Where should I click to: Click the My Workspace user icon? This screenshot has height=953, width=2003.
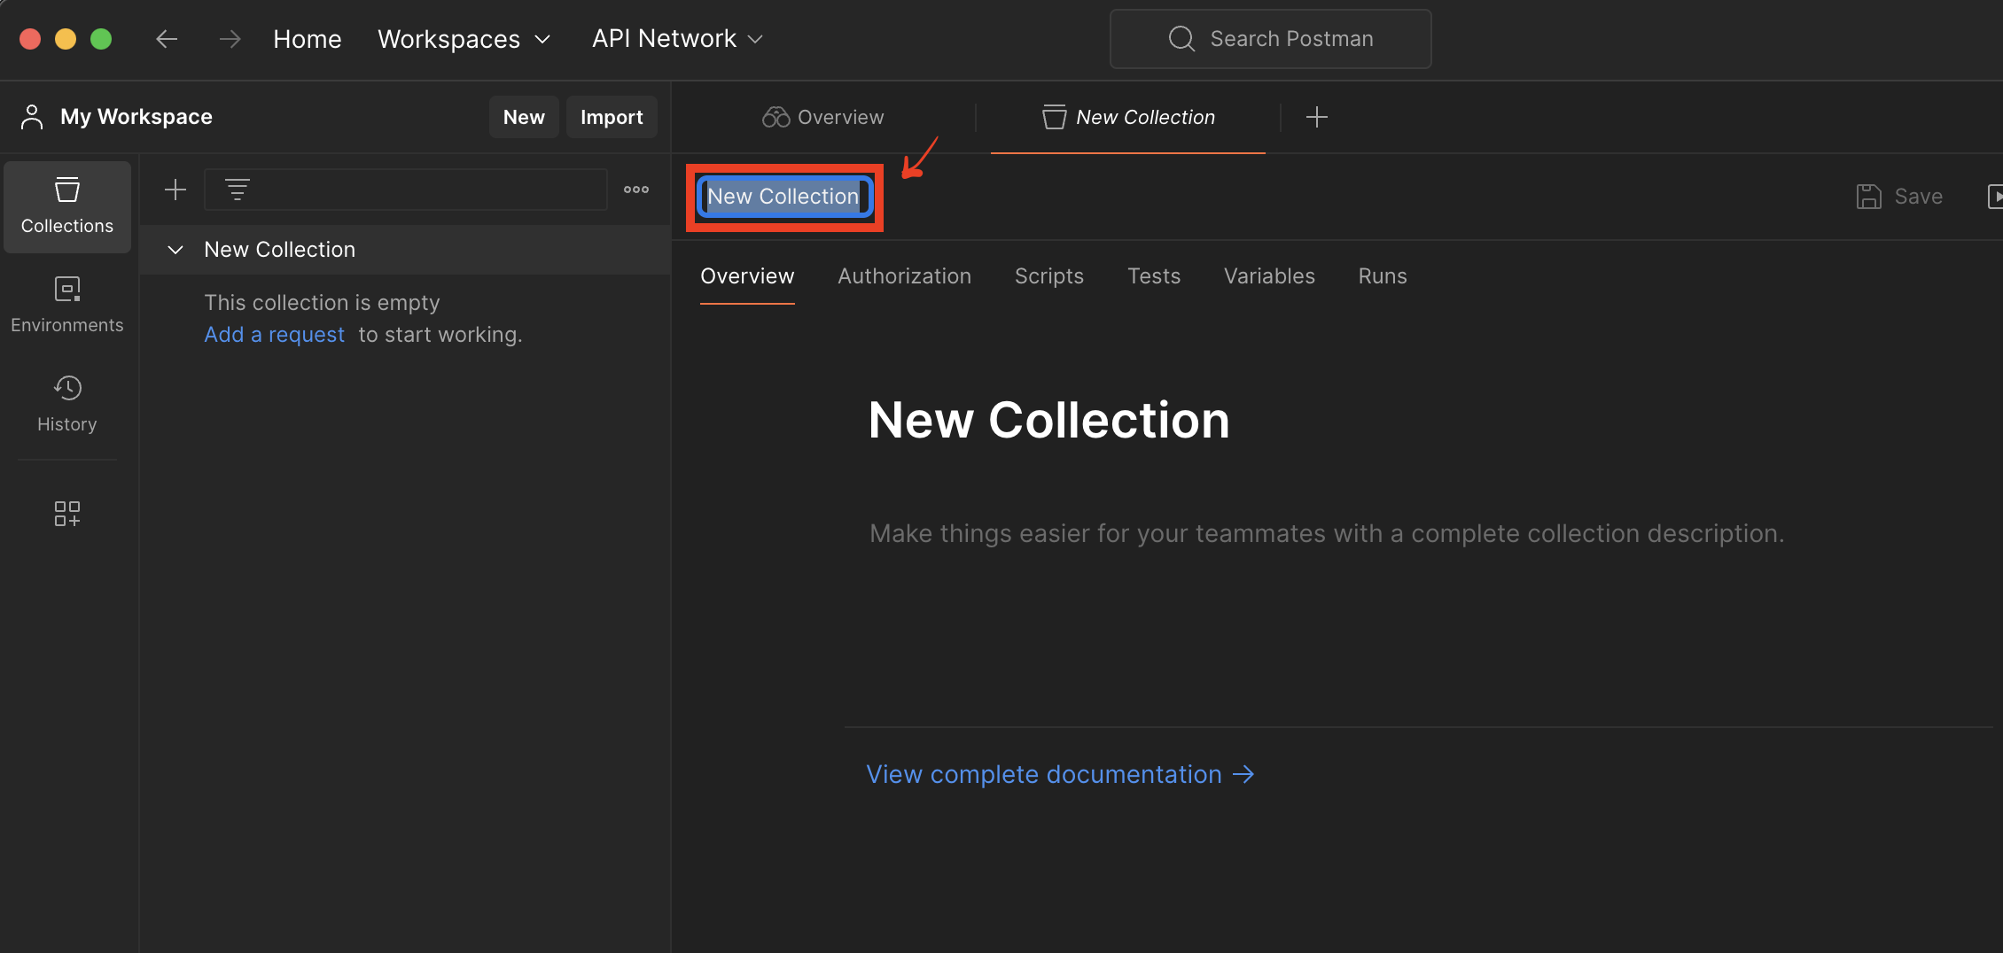[32, 117]
